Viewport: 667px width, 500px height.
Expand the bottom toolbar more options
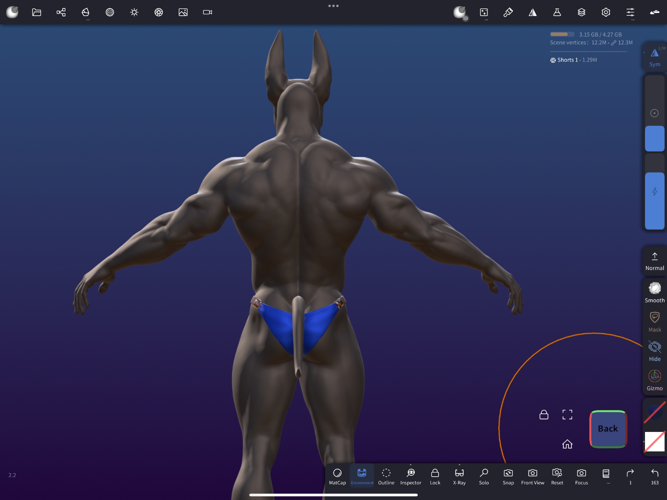[x=606, y=476]
